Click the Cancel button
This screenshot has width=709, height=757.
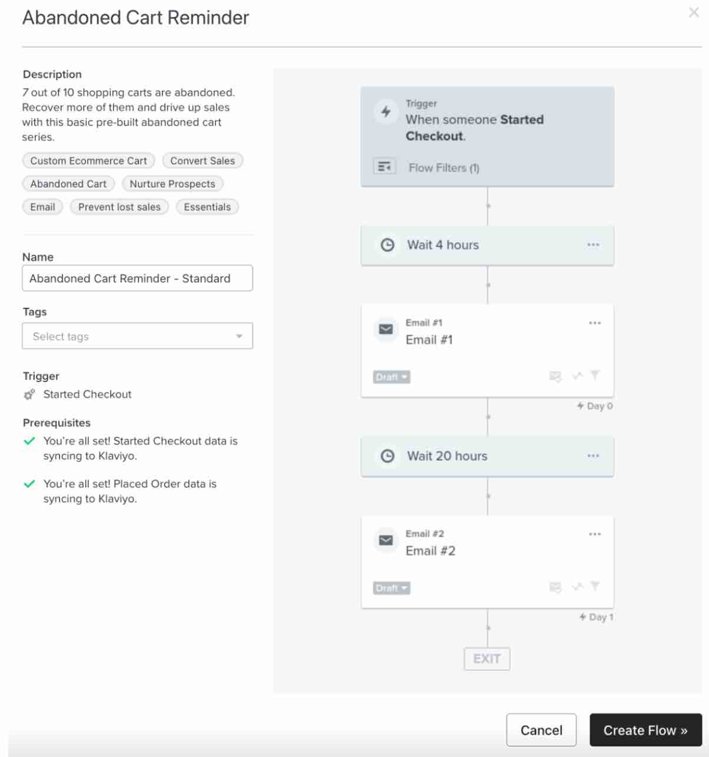click(x=541, y=729)
